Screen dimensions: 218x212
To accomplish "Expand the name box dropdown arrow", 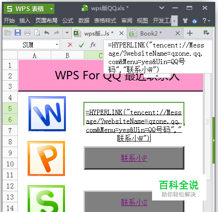I will pyautogui.click(x=57, y=45).
